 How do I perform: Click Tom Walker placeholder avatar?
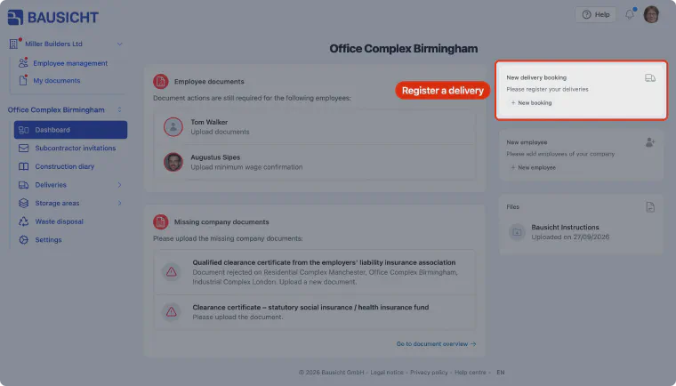pyautogui.click(x=173, y=127)
